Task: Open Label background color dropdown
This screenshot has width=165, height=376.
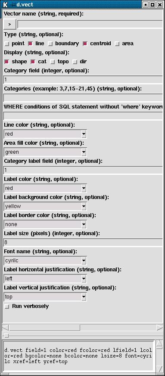Action: [x=84, y=206]
